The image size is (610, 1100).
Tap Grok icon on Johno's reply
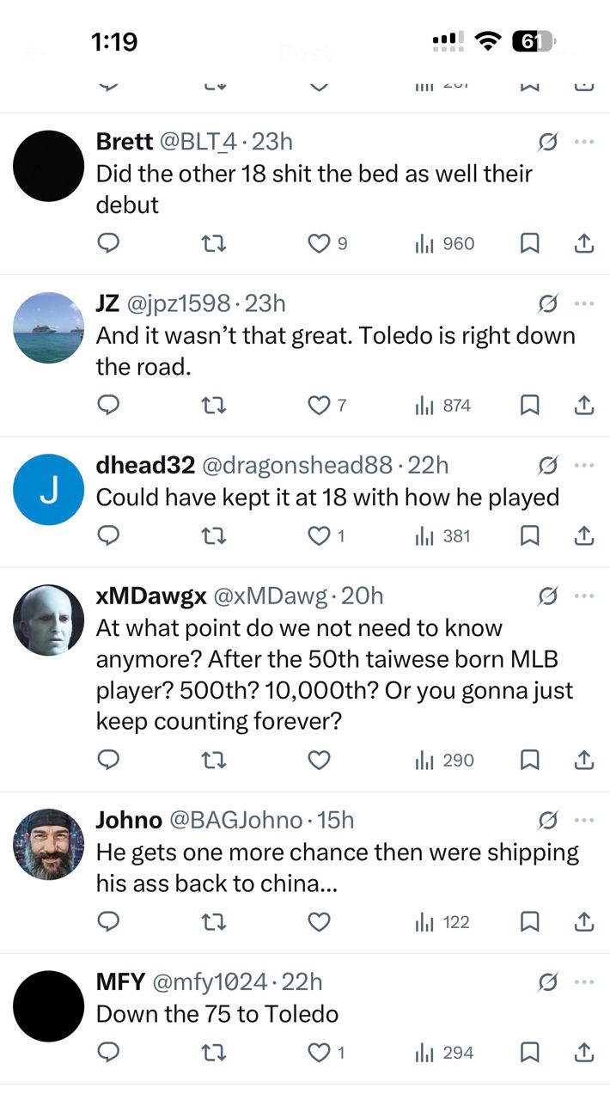click(547, 820)
